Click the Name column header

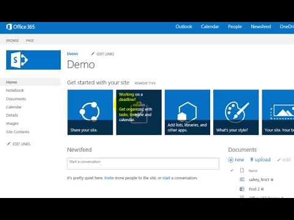[253, 170]
